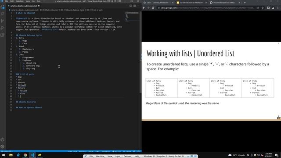Open the VirtualBox Devices menu

128,156
